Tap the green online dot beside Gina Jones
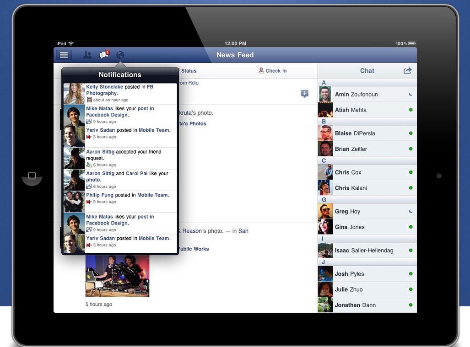This screenshot has width=470, height=347. point(411,227)
